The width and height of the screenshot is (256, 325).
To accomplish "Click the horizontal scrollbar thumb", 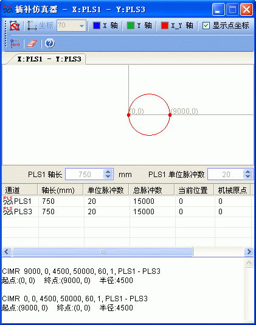I will [103, 251].
